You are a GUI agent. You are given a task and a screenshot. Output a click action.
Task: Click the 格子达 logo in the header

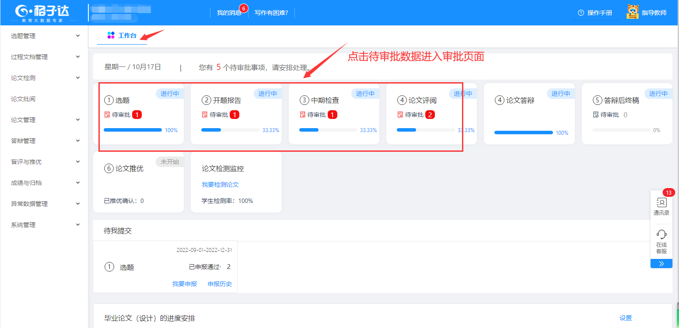42,13
